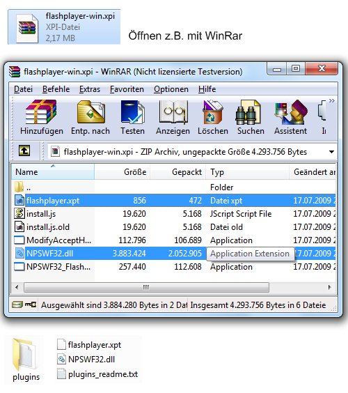Click the status bar drive icon
Viewport: 348px width, 393px height.
tap(17, 305)
